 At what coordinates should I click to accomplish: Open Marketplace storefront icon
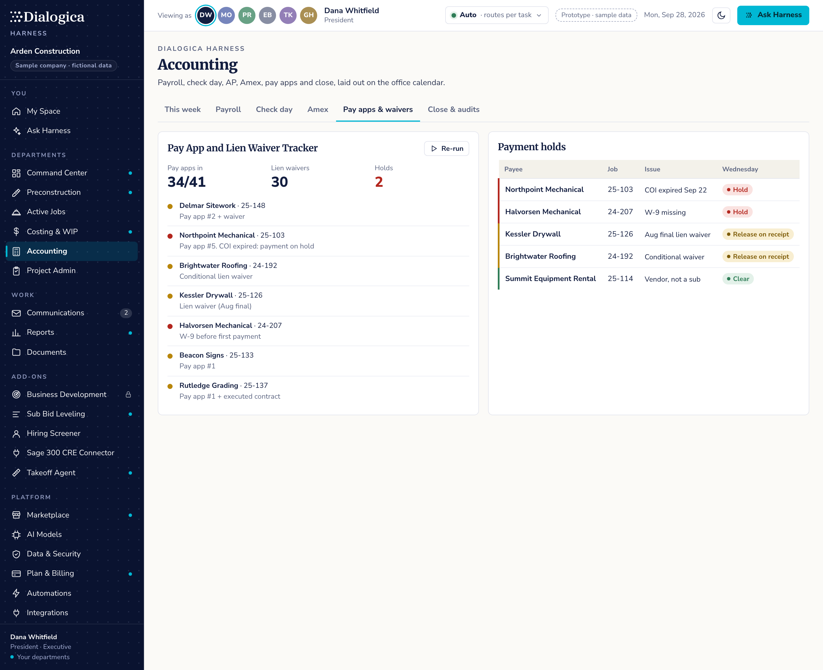click(x=16, y=515)
